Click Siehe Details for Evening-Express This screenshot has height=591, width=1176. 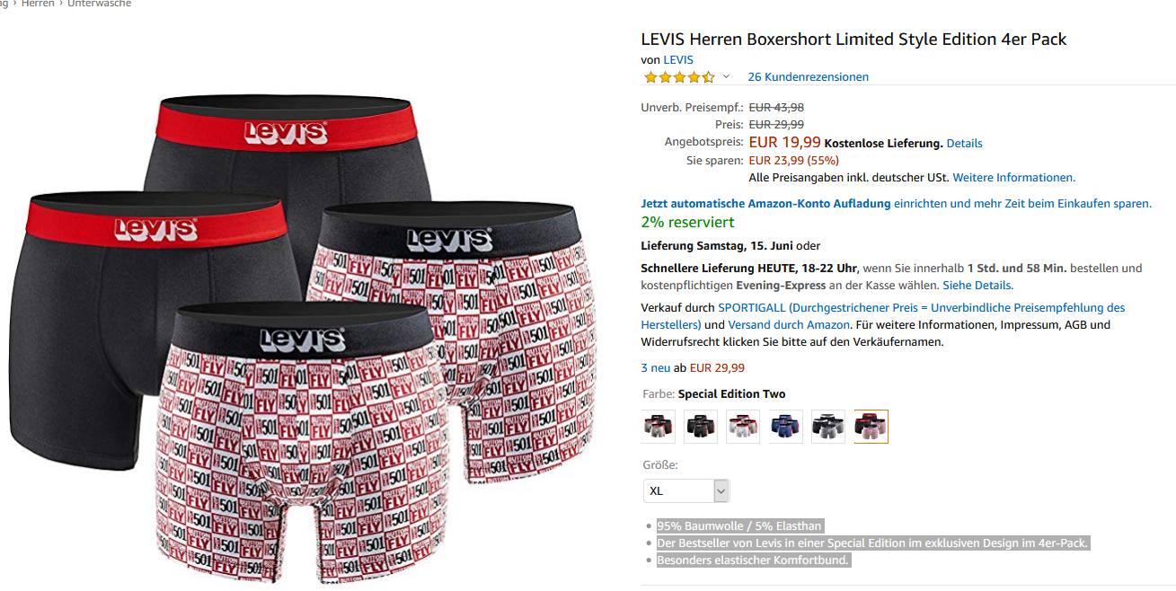coord(977,286)
